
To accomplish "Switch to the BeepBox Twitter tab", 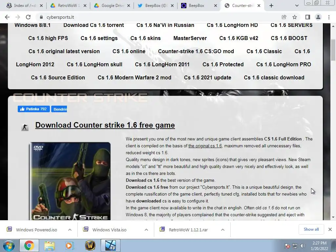I will pyautogui.click(x=155, y=6).
